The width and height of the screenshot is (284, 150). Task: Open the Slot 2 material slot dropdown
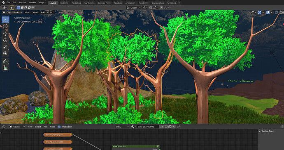click(x=122, y=127)
